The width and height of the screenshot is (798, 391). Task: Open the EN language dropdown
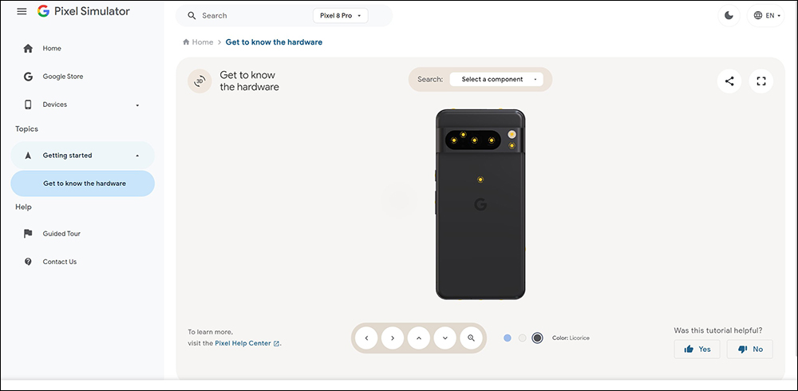pyautogui.click(x=765, y=16)
